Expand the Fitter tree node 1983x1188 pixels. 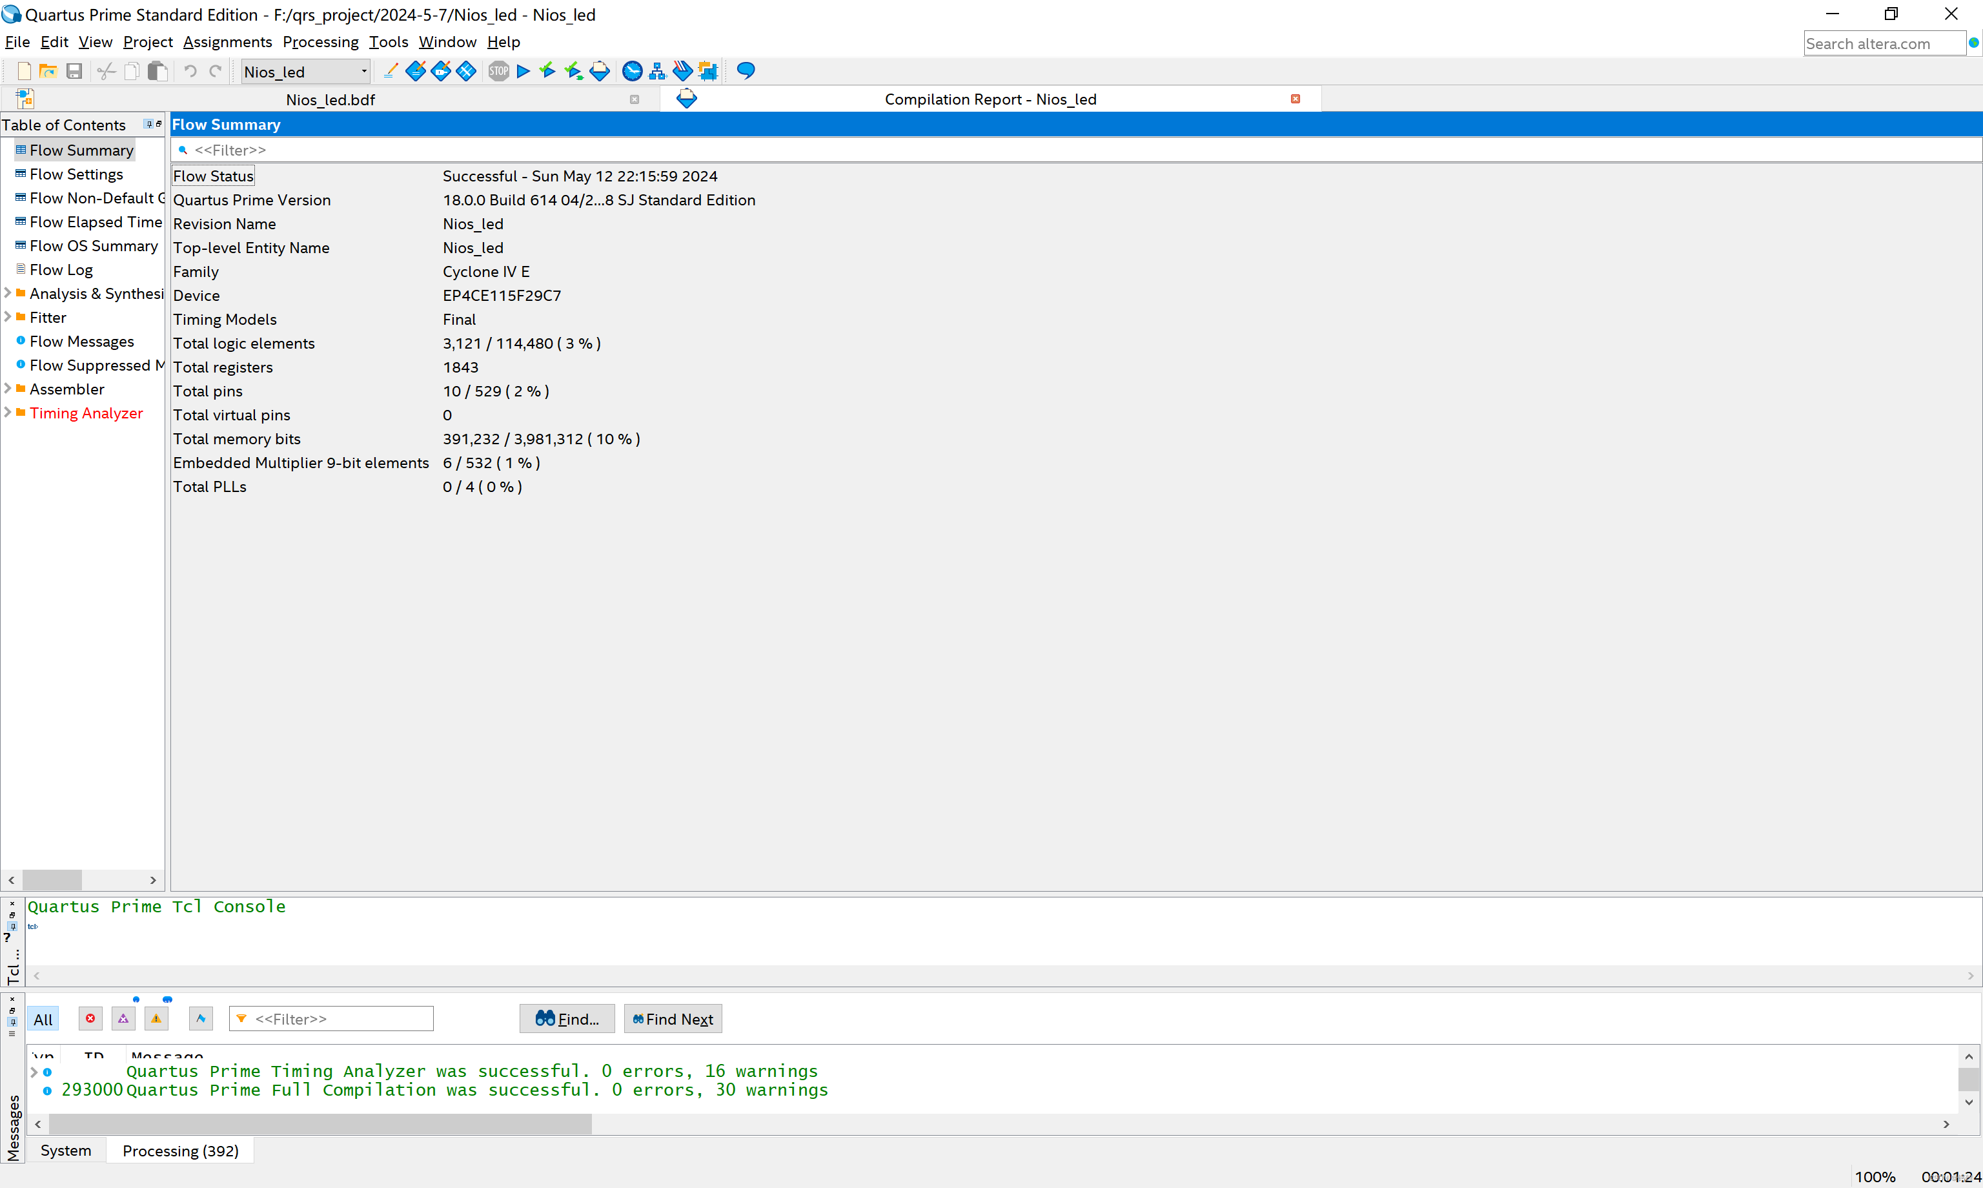click(x=7, y=317)
